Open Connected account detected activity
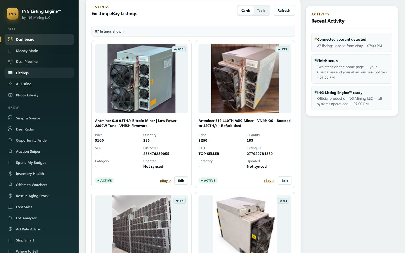The image size is (405, 253). [x=352, y=43]
